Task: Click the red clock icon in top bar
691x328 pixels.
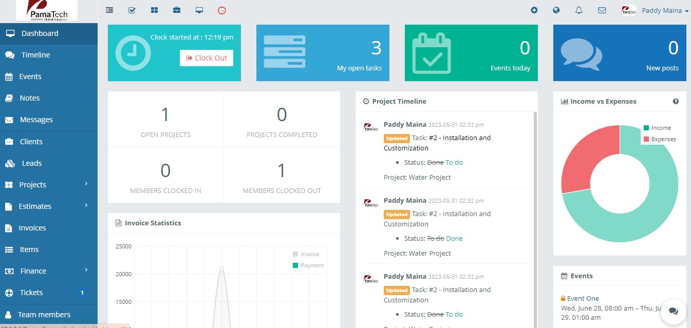Action: [222, 10]
